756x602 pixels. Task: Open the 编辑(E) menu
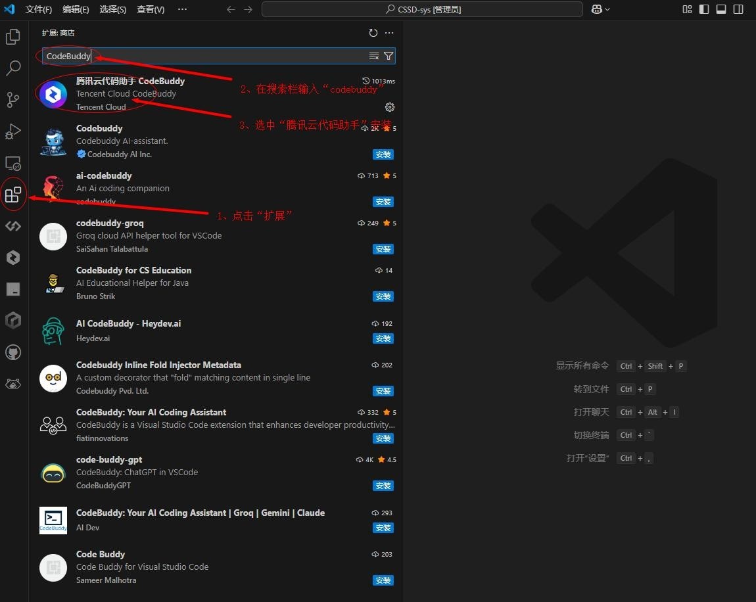tap(76, 9)
